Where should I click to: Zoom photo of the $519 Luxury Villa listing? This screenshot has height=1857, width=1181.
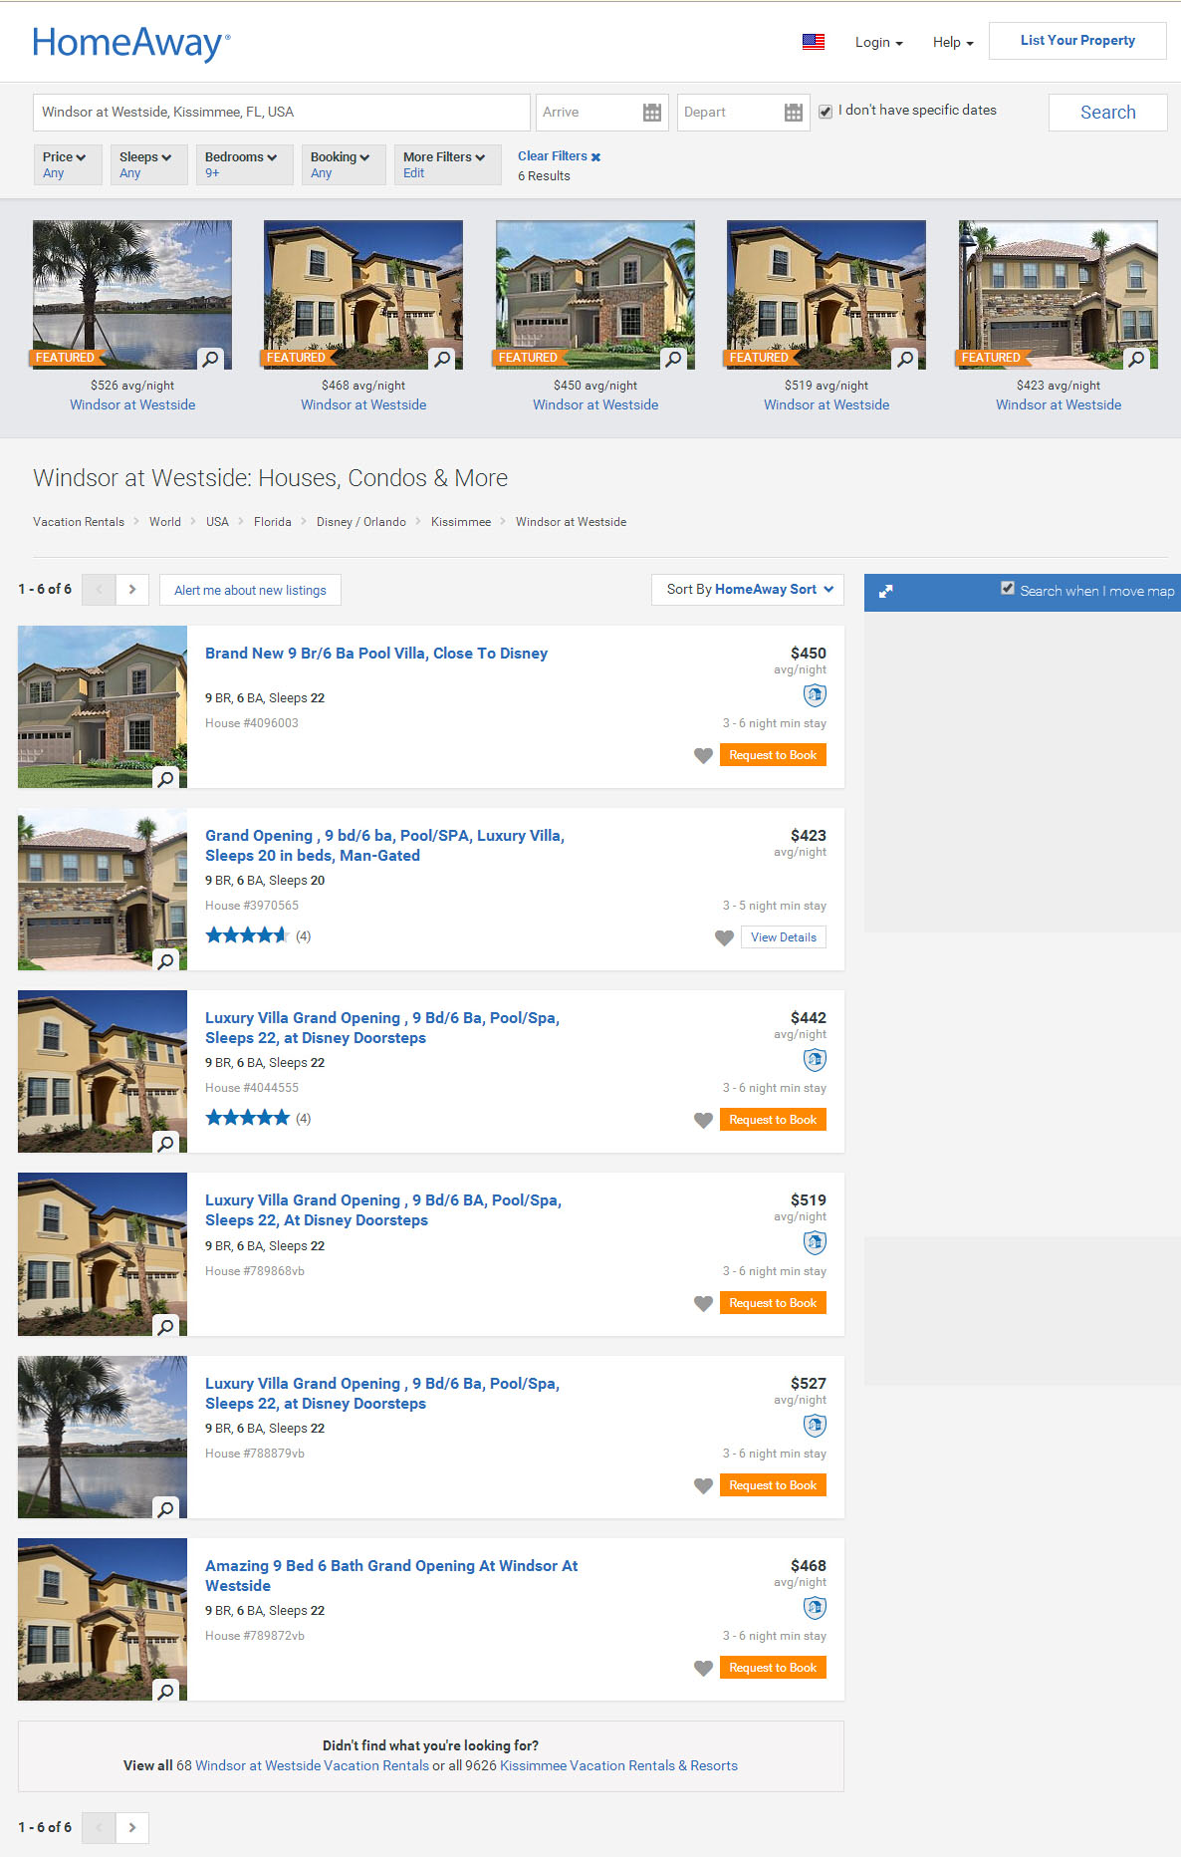point(166,1327)
